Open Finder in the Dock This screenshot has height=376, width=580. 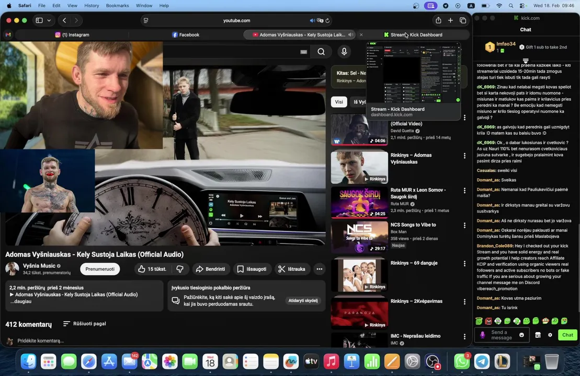[28, 361]
